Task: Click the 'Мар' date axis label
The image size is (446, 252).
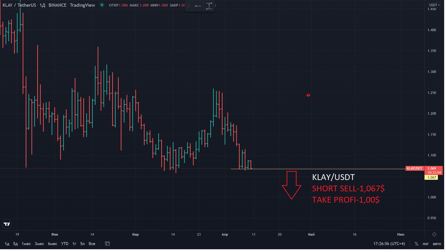Action: [x=135, y=234]
